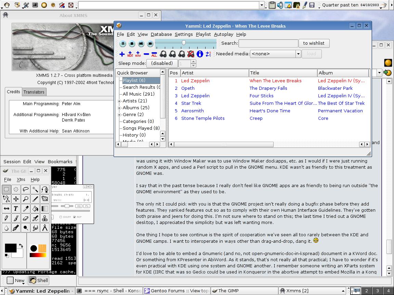Click the play NOW icon
Viewport: 394px width, 295px height.
tap(138, 54)
